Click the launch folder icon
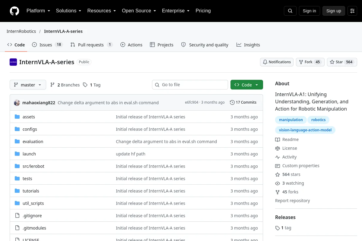The height and width of the screenshot is (241, 362). 17,154
